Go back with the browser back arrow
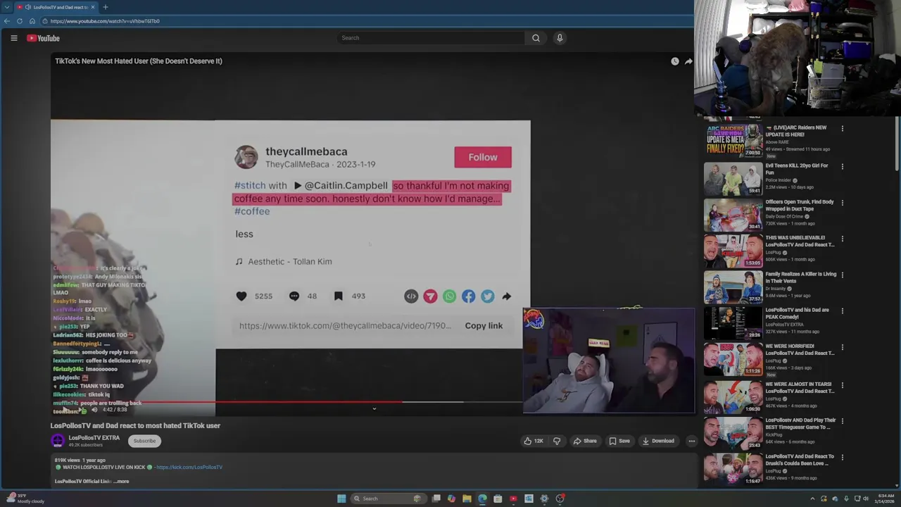901x507 pixels. pyautogui.click(x=7, y=21)
